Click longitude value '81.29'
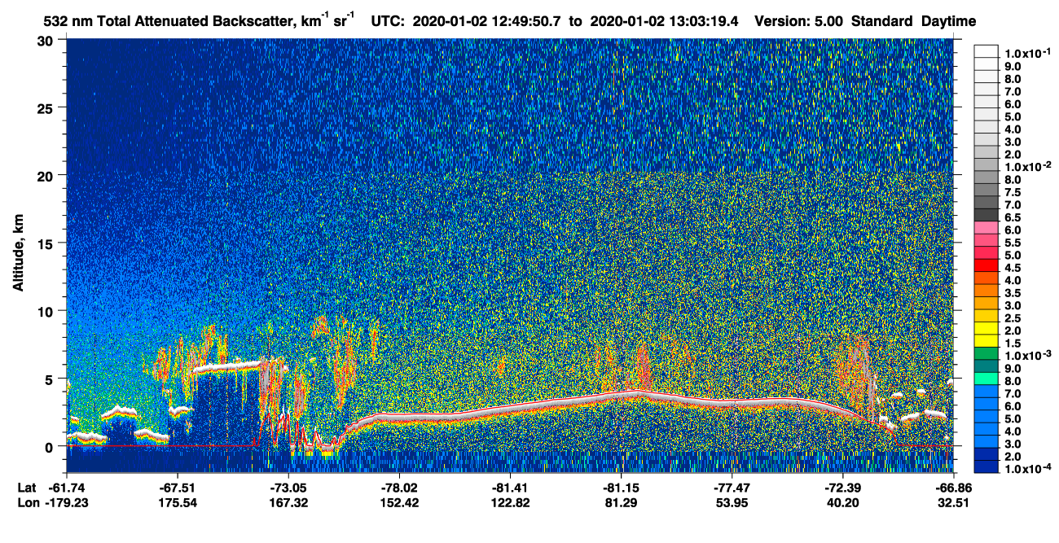1059x543 pixels. point(621,503)
